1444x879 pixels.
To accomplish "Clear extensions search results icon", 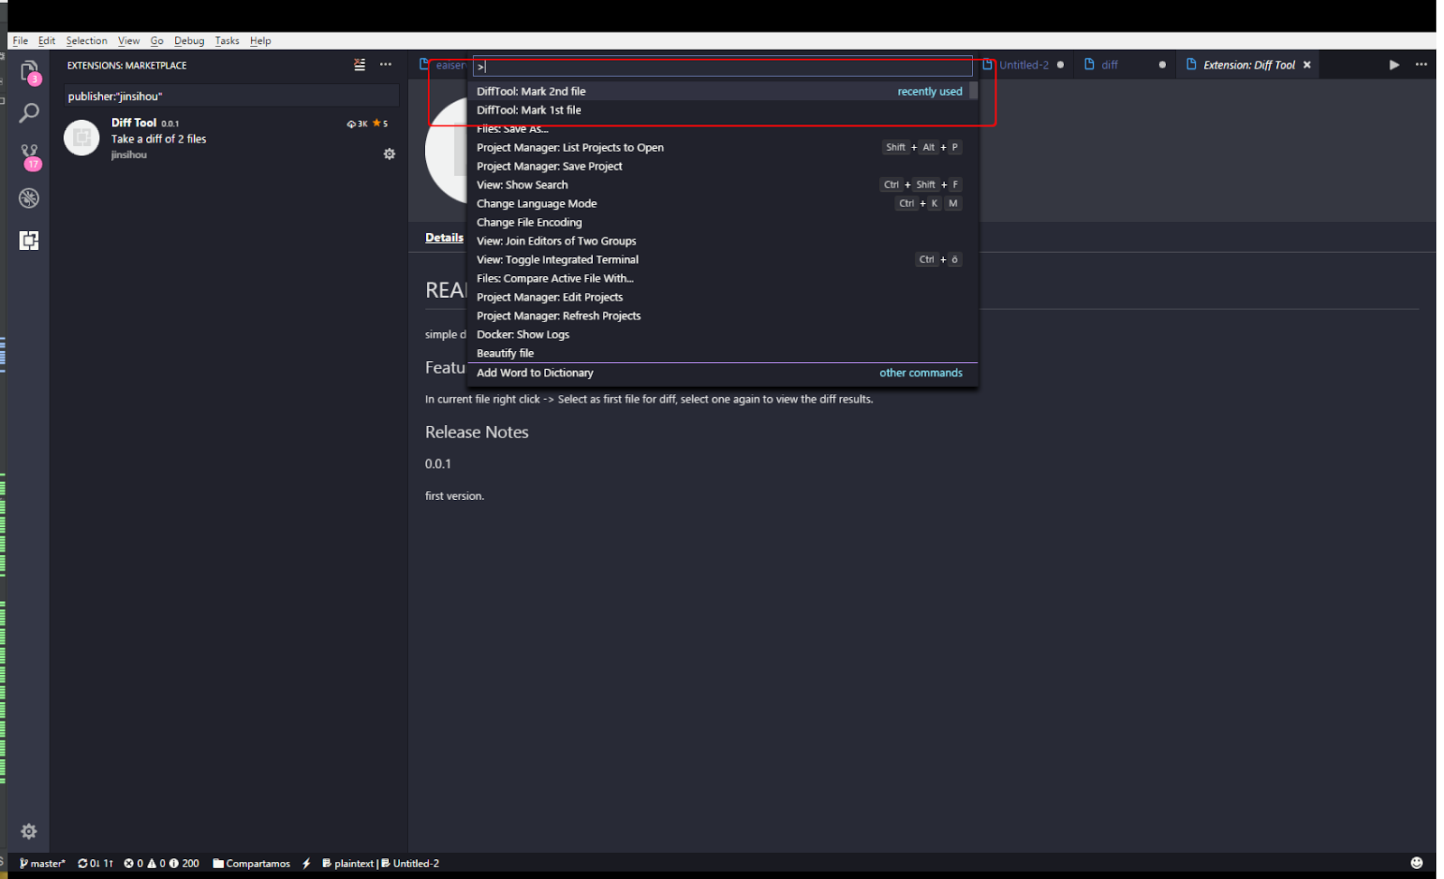I will (359, 65).
